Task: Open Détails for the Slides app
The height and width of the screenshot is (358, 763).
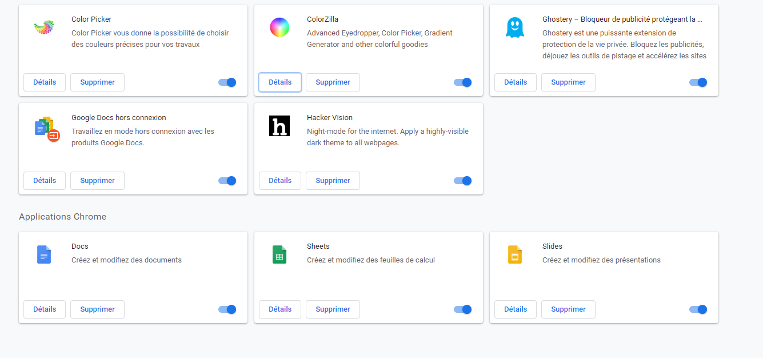Action: (516, 309)
